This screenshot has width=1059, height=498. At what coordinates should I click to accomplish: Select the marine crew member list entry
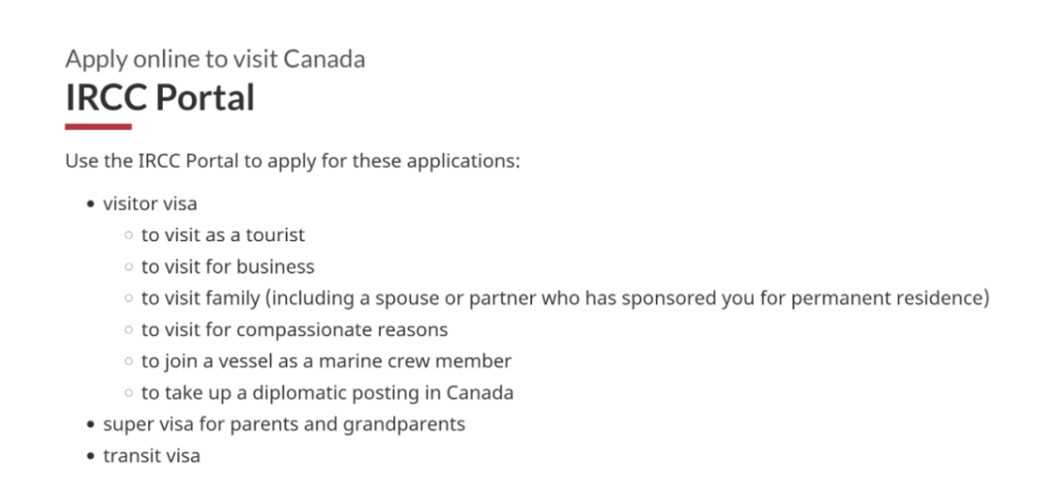(326, 361)
